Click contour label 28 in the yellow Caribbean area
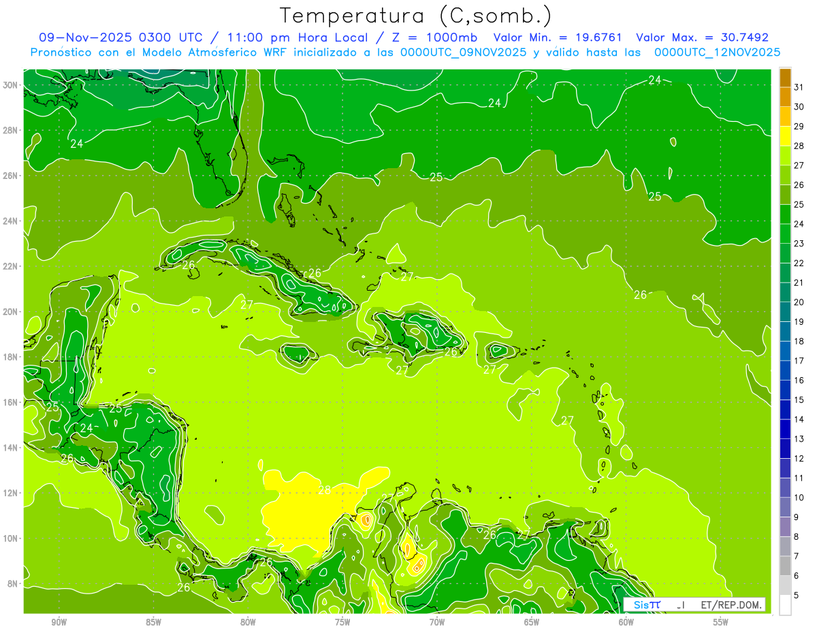 pos(324,489)
